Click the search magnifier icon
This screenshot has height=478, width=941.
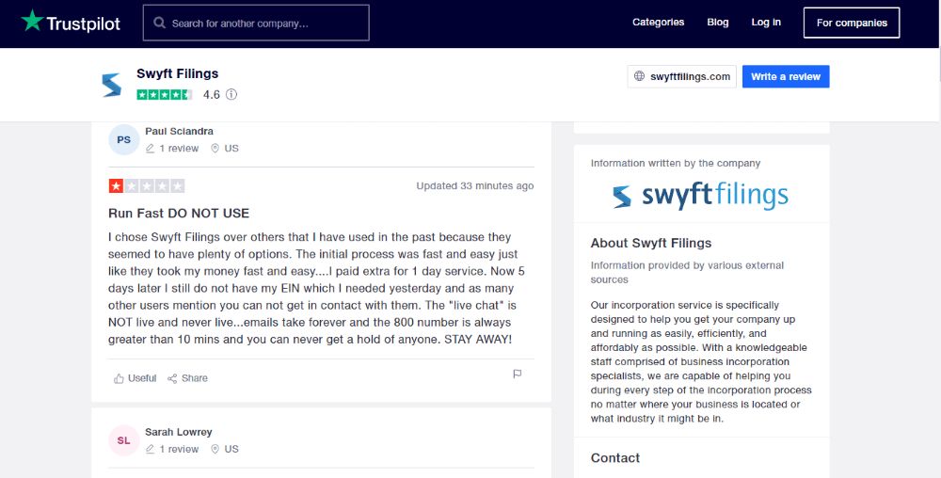point(159,23)
